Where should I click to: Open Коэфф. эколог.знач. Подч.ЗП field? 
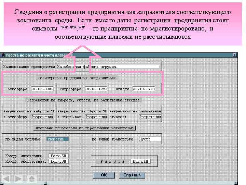coord(58,161)
